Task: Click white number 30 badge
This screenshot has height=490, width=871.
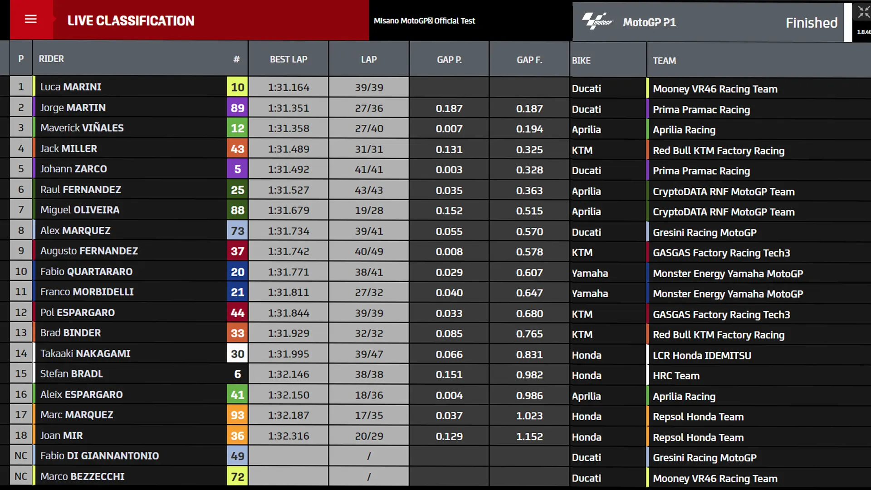Action: (x=237, y=354)
